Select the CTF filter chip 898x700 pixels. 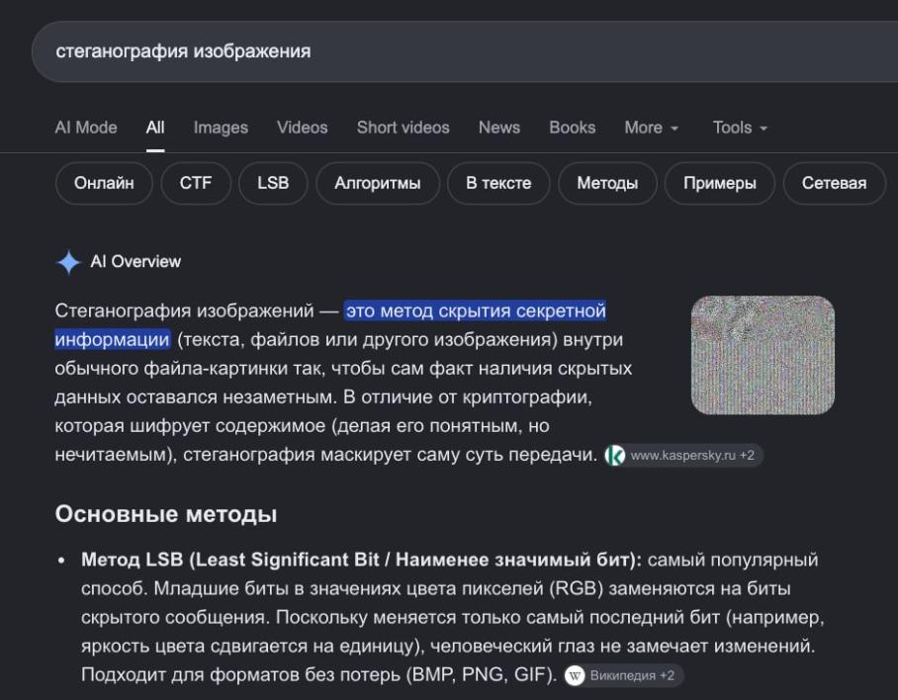(x=196, y=183)
